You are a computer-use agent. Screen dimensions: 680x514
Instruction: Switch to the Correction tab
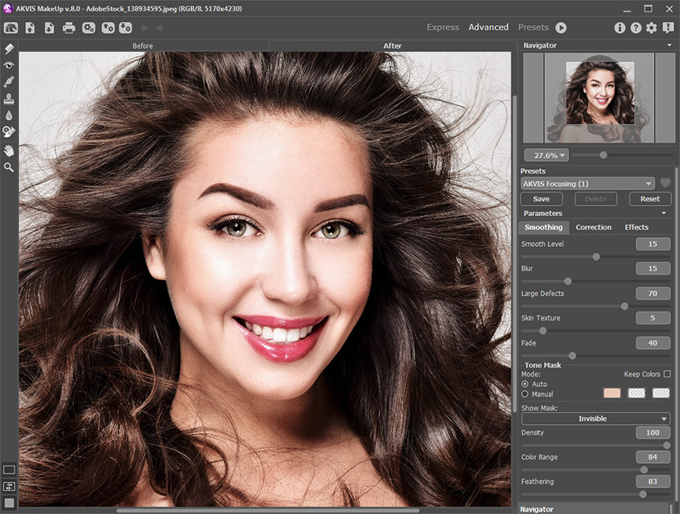pyautogui.click(x=593, y=227)
